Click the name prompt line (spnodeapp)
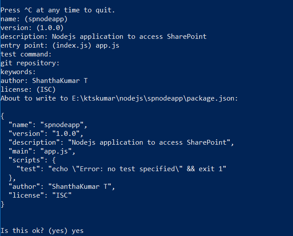 34,19
